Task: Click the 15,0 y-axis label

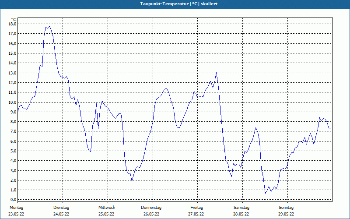Action: click(x=13, y=53)
